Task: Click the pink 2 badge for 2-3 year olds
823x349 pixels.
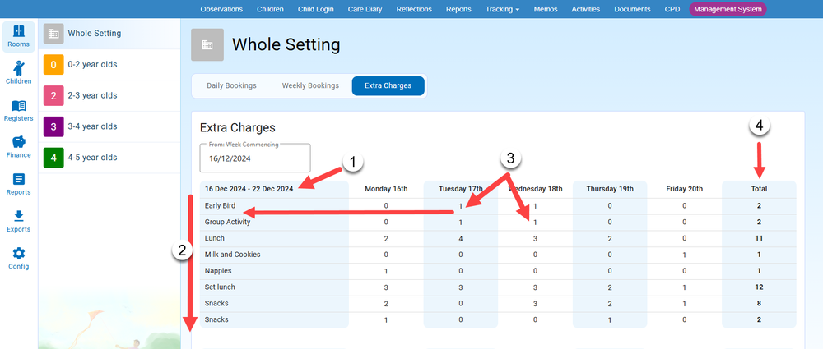Action: pos(53,95)
